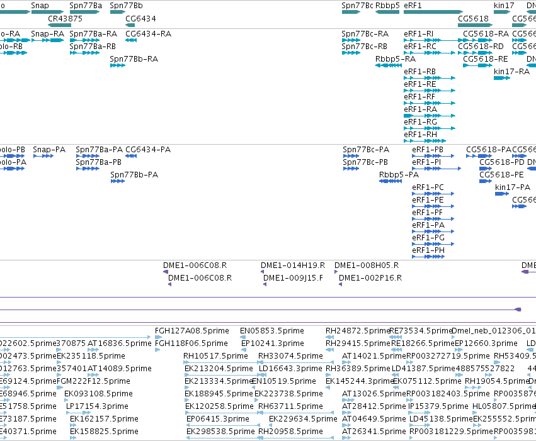Select the CG6434 gene label
Viewport: 536px width, 441px height.
tap(140, 18)
